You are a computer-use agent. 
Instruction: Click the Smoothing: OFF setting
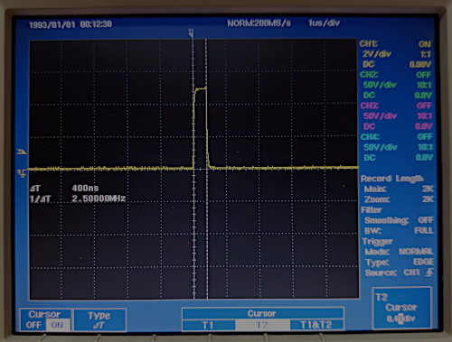click(399, 220)
